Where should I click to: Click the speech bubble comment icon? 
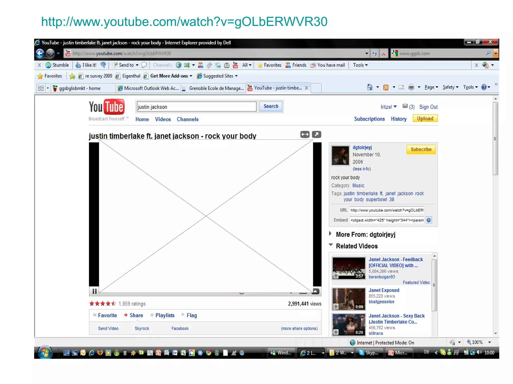click(x=144, y=65)
